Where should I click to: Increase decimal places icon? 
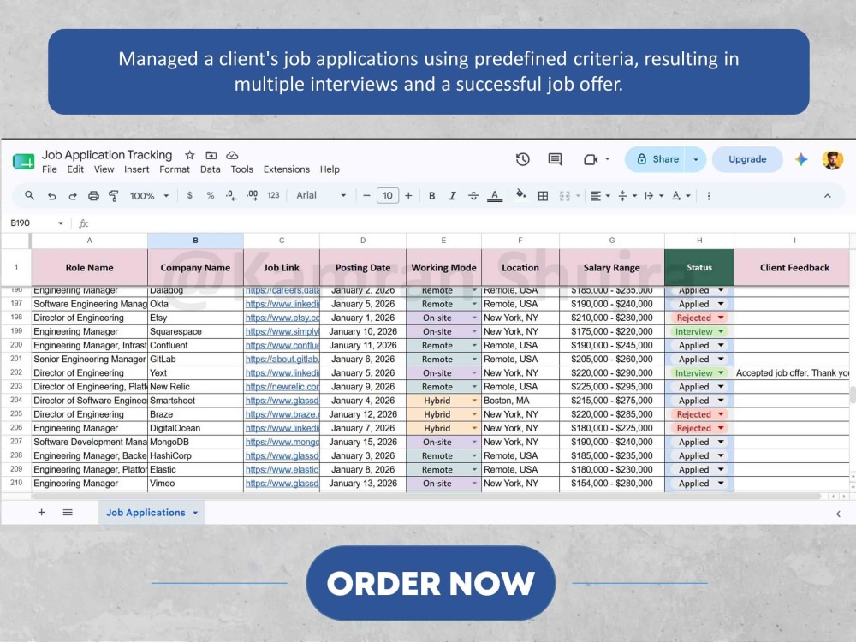coord(253,195)
